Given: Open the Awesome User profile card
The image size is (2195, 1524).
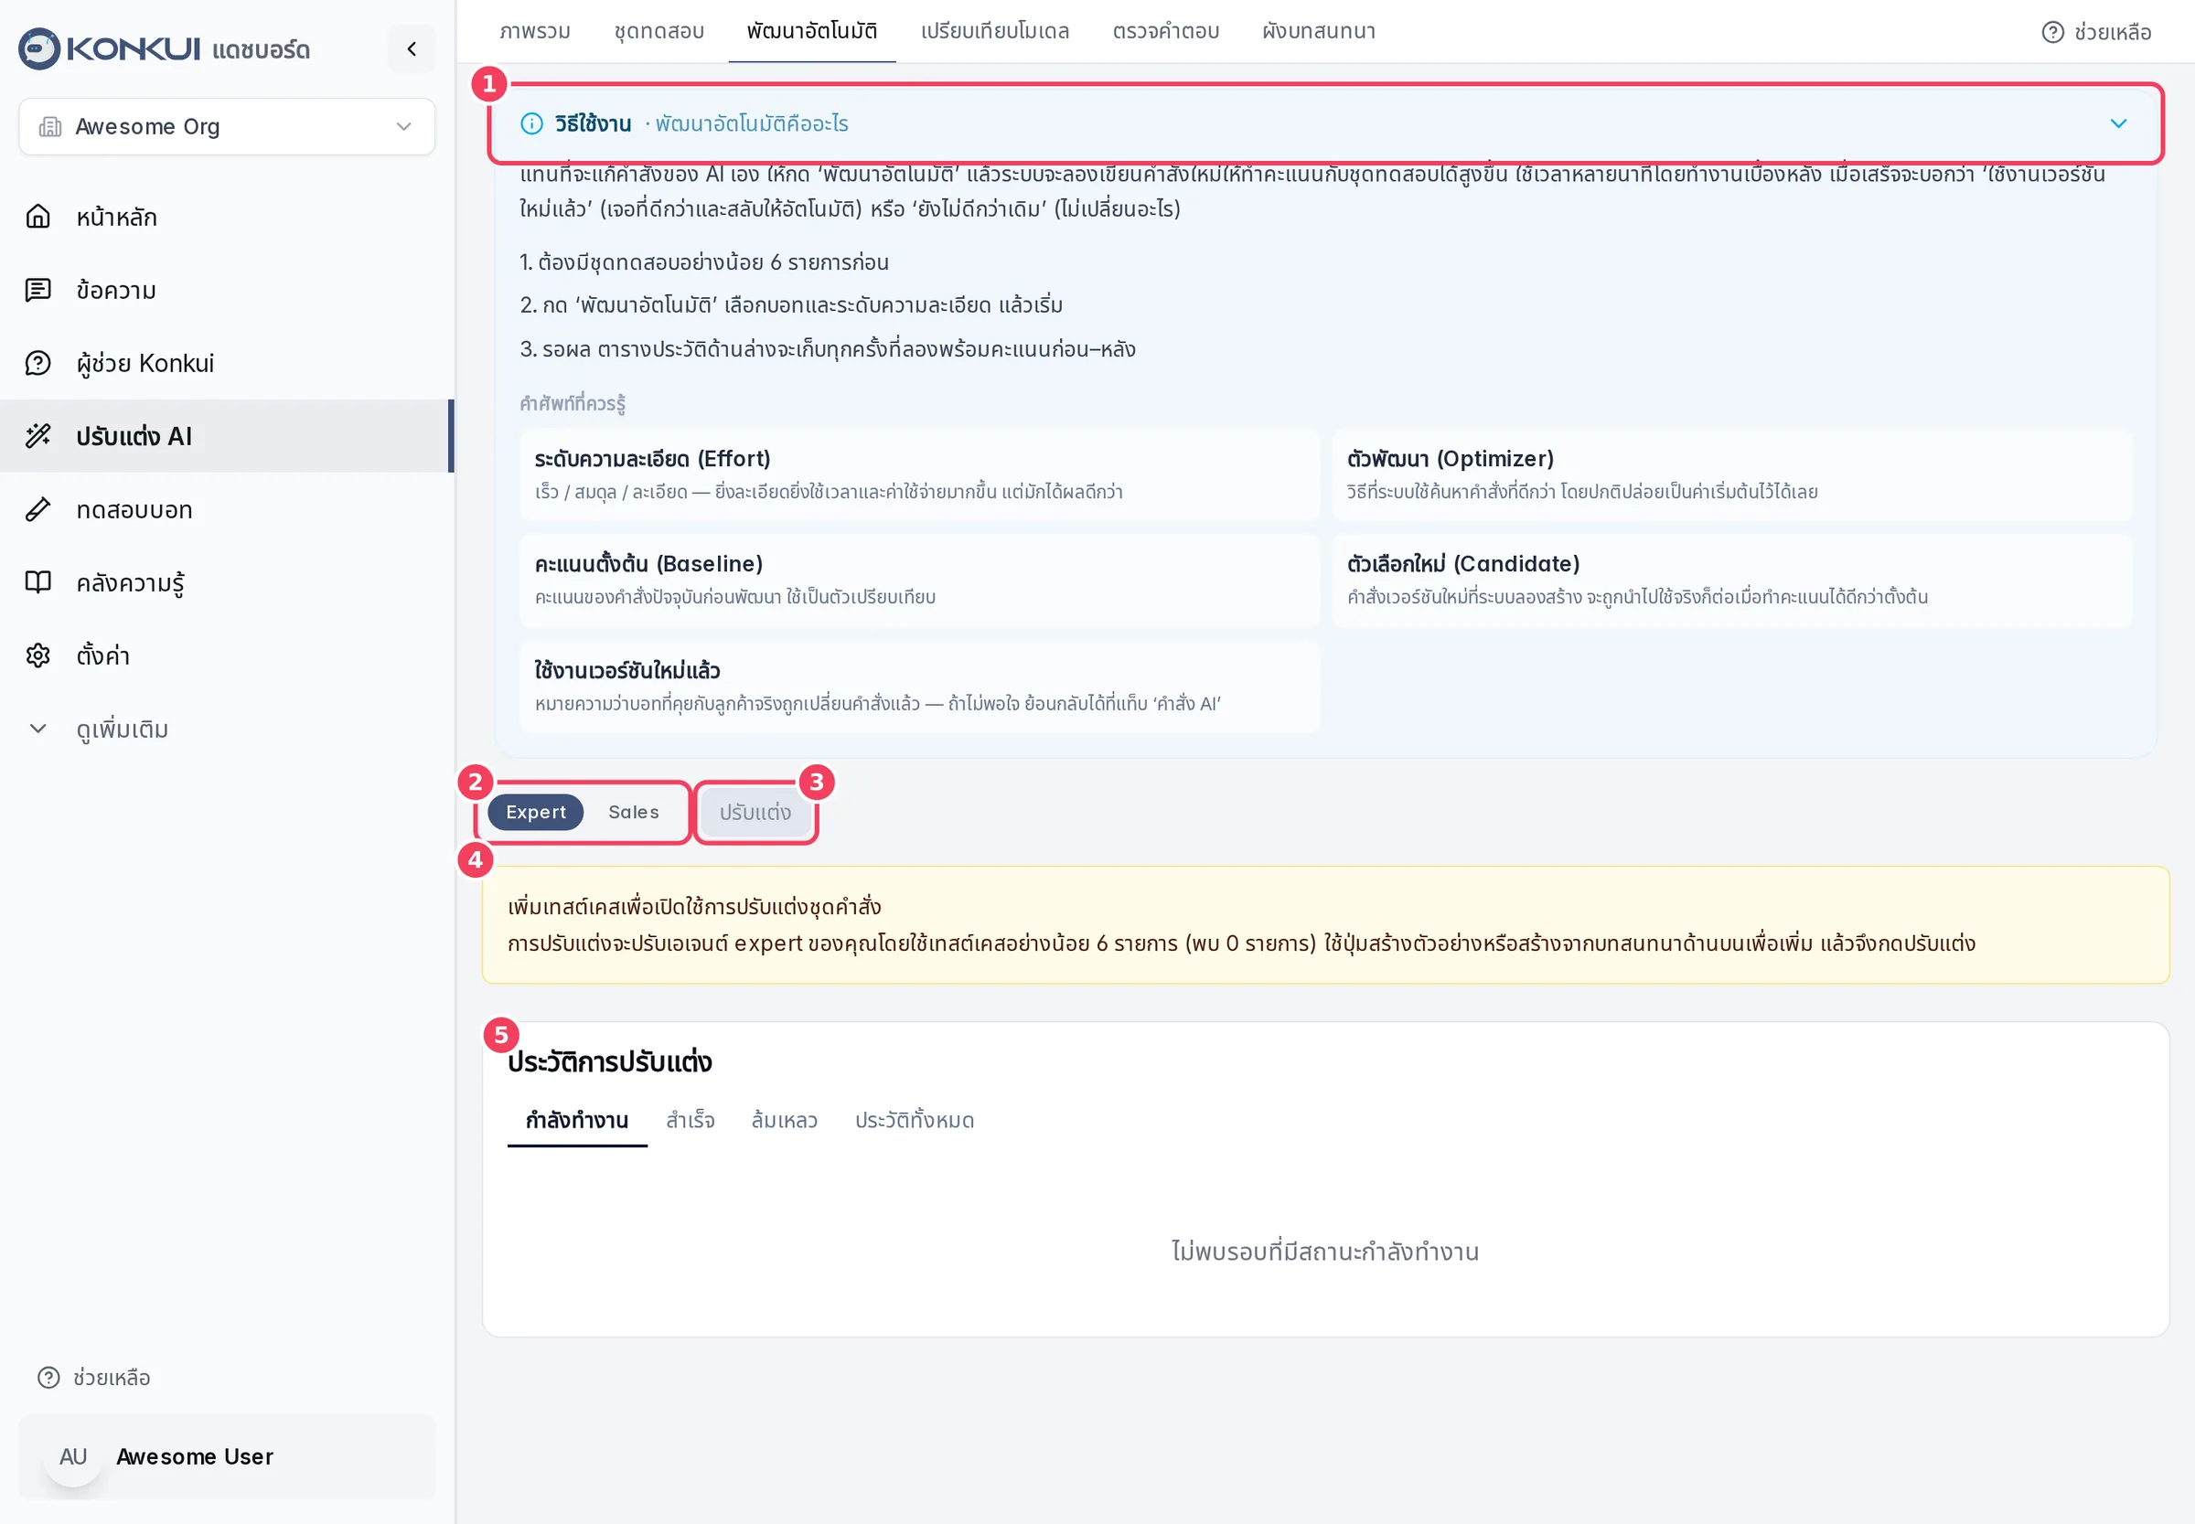Looking at the screenshot, I should tap(228, 1457).
